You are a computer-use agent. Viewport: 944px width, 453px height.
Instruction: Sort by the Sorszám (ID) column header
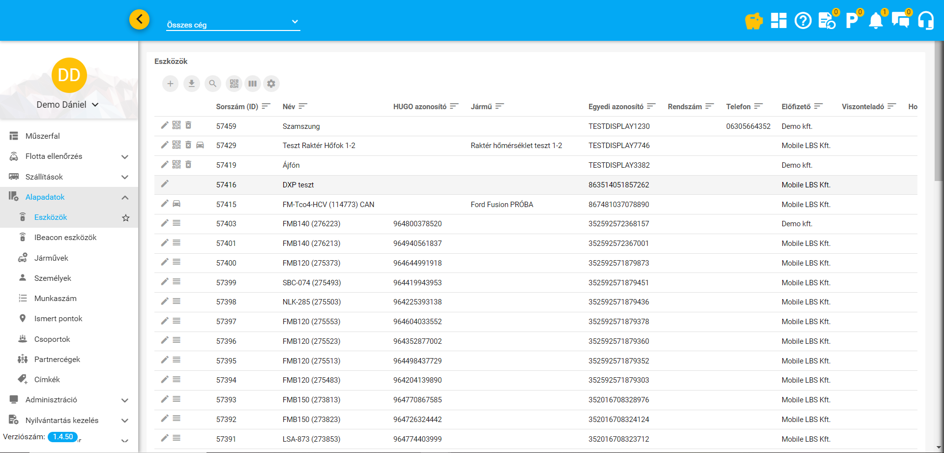(237, 107)
